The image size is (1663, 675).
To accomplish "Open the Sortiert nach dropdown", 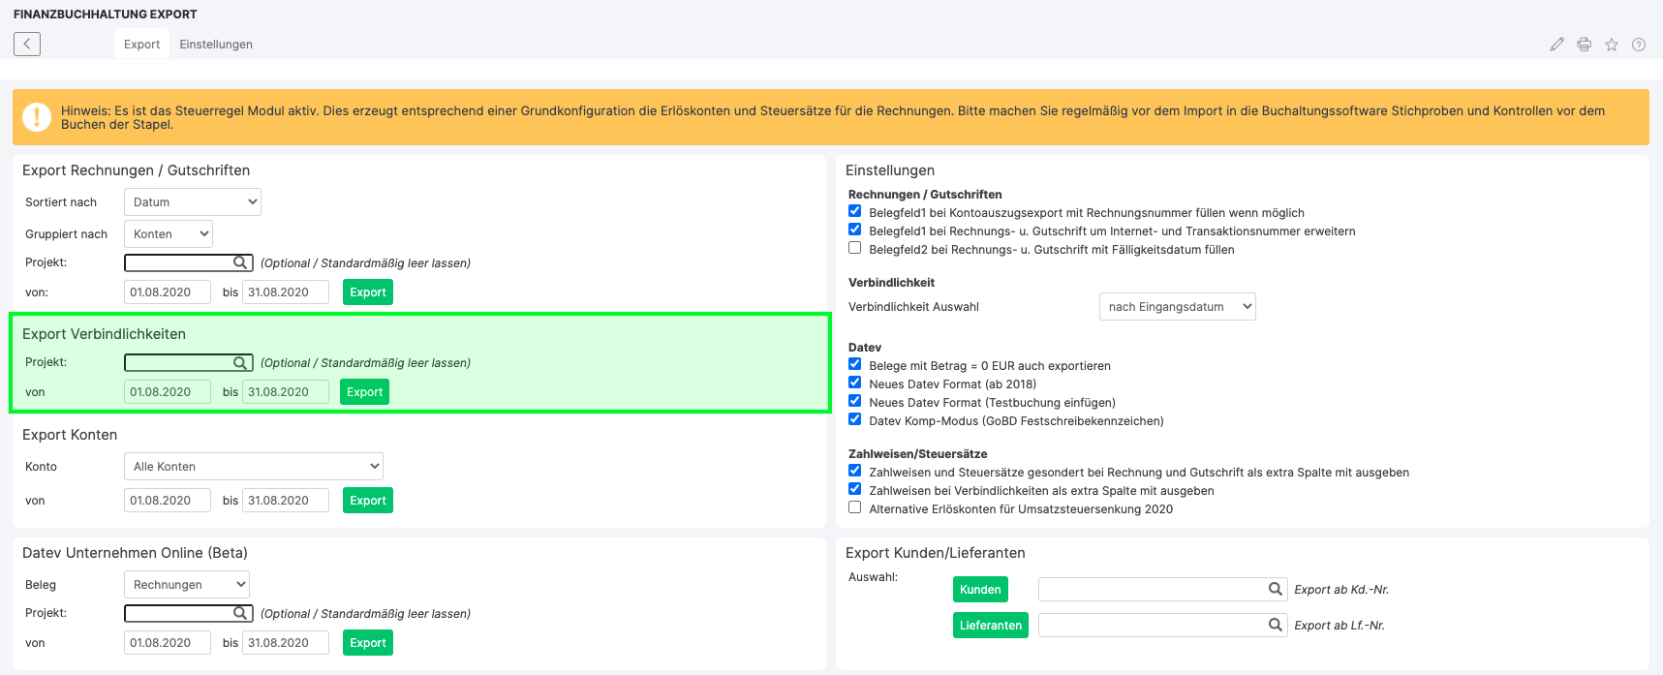I will (193, 202).
